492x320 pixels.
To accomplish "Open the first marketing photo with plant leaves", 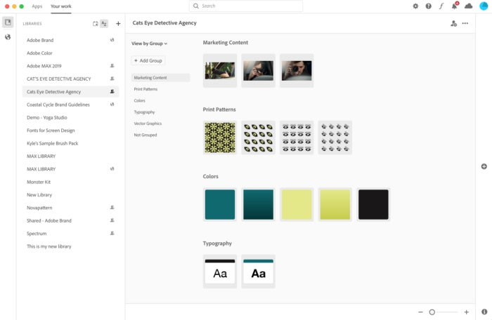I will click(220, 70).
